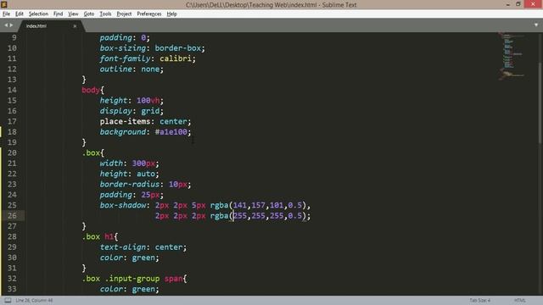This screenshot has height=305, width=543.
Task: Click the previous tab arrow
Action: (6, 25)
